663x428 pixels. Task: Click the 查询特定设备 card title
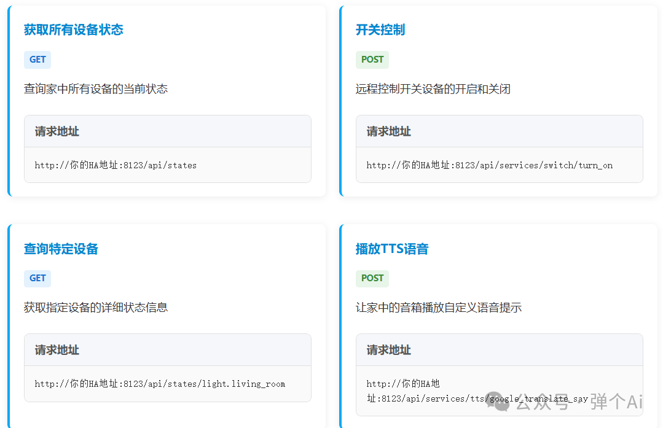pos(61,249)
